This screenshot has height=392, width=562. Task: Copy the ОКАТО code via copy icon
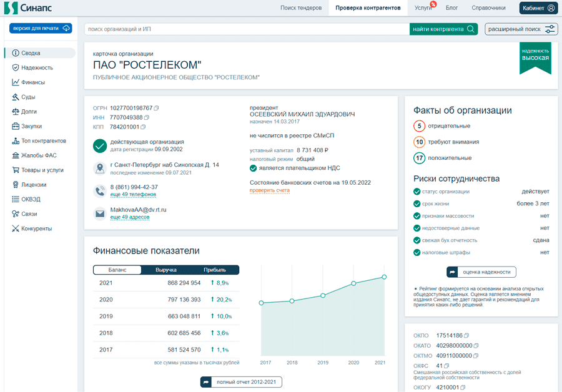[476, 346]
